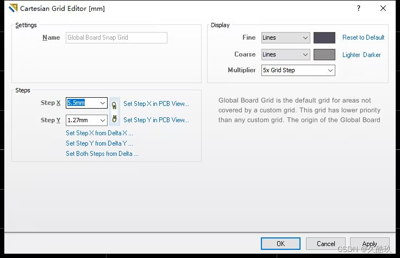Click the Darker link
Screen dimensions: 400x258
point(372,55)
